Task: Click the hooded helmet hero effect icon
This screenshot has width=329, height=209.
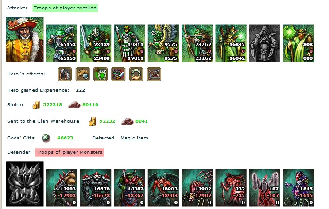Action: point(65,74)
